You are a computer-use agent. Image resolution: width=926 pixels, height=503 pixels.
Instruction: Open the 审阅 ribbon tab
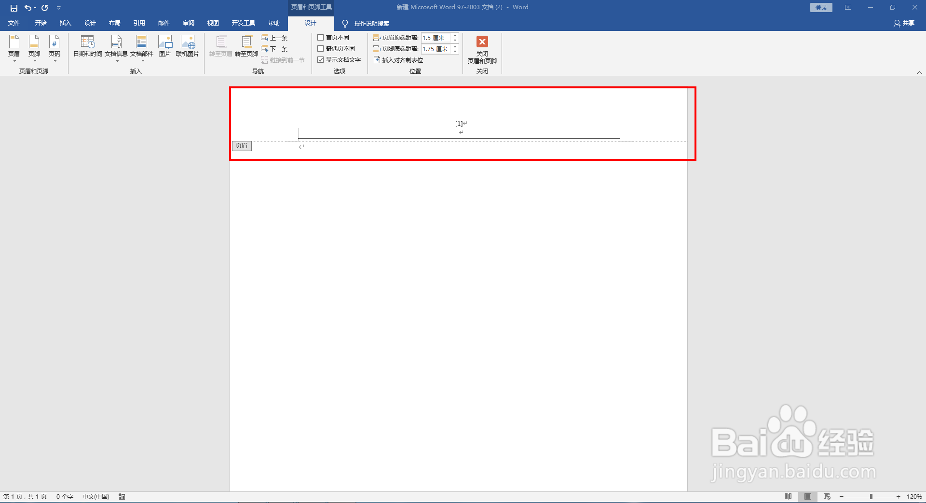189,23
